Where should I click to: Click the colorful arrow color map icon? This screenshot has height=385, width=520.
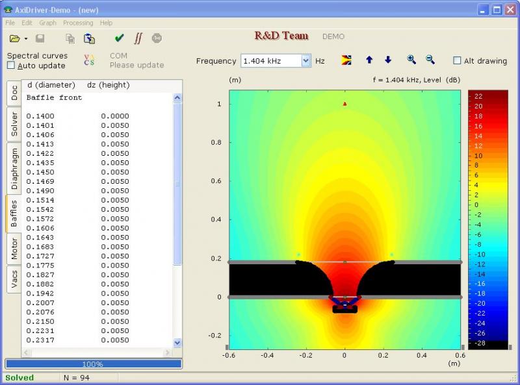(x=346, y=60)
